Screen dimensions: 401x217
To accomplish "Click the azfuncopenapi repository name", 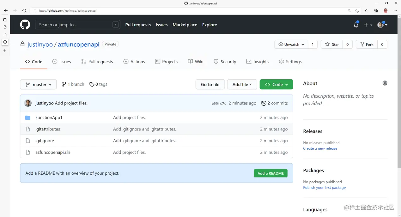I will [79, 44].
